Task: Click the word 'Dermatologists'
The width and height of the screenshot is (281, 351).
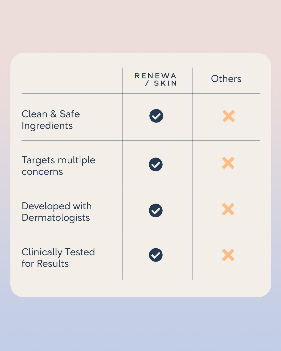Action: coord(56,218)
